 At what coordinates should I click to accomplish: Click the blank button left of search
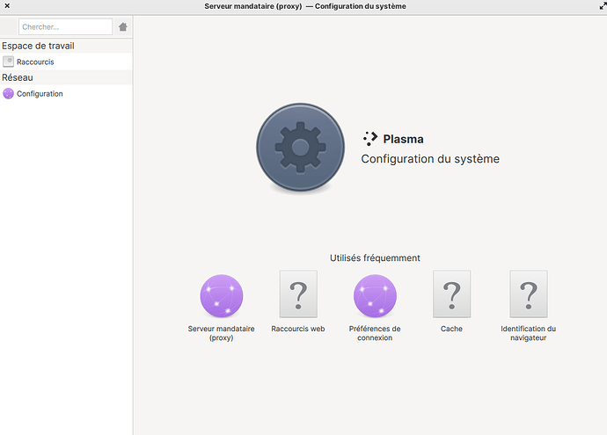click(x=10, y=26)
